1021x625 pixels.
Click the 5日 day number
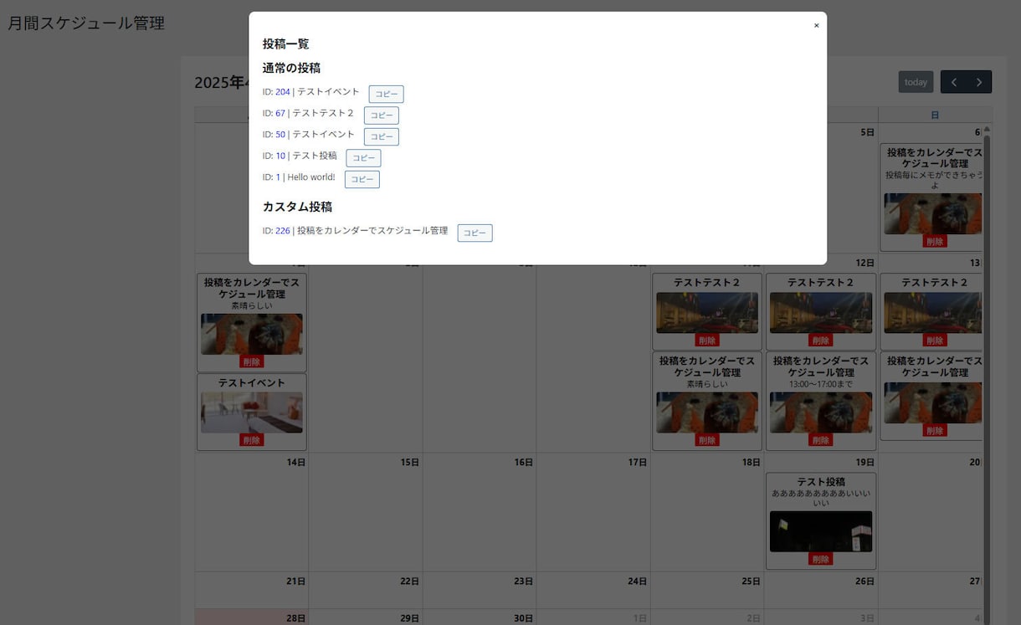(867, 132)
